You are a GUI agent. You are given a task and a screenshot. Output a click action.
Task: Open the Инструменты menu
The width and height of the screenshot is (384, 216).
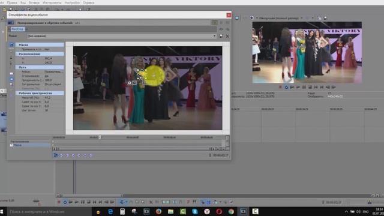pos(52,2)
